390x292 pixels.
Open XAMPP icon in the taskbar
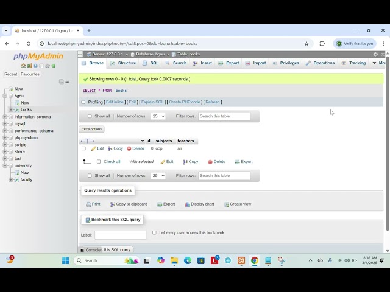241,260
